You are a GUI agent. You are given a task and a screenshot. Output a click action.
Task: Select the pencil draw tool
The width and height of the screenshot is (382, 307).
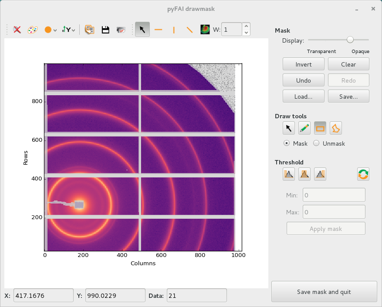pyautogui.click(x=304, y=128)
